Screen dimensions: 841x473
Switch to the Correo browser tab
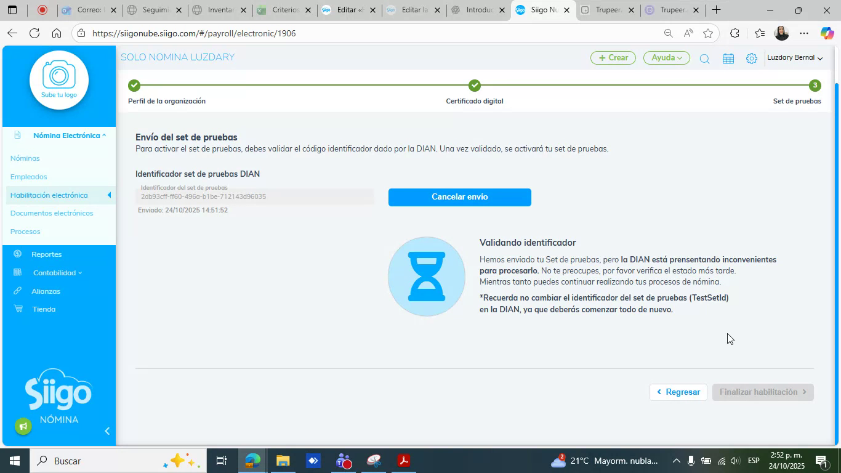point(90,10)
